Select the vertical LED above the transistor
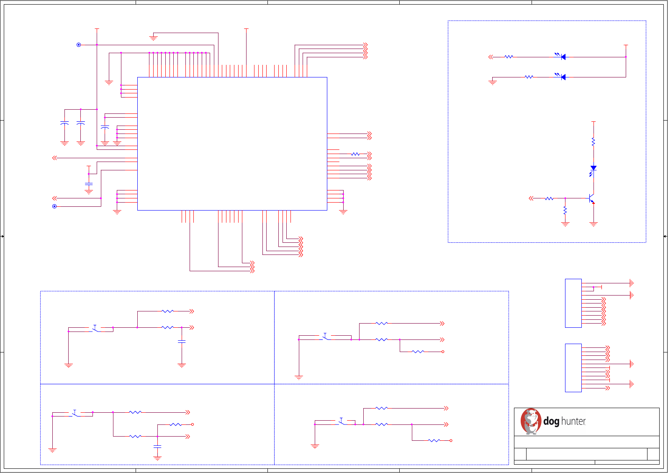This screenshot has width=668, height=473. tap(593, 170)
